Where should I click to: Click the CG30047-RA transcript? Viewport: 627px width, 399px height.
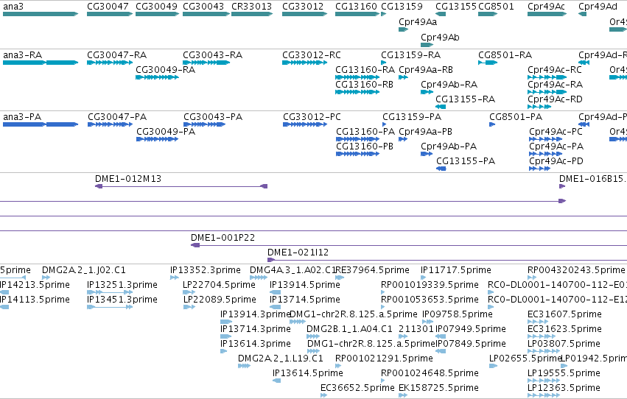[110, 63]
